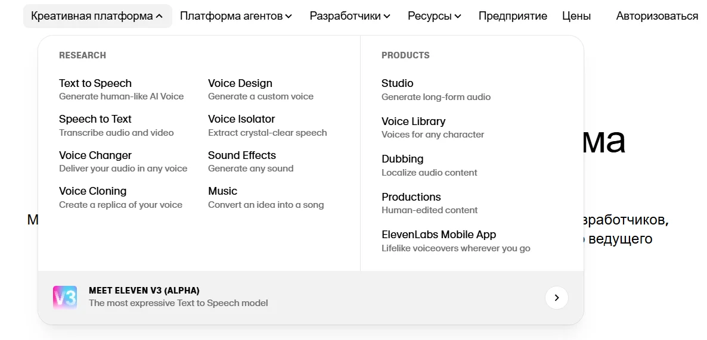Screen dimensions: 707x340
Task: Click 'Localize audio content' description
Action: (x=429, y=173)
